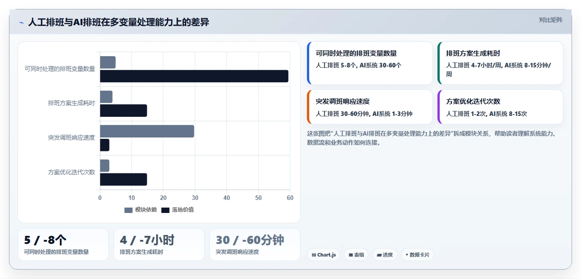The width and height of the screenshot is (581, 279).
Task: Open the 排班方案生成耗时 info card
Action: tap(500, 63)
